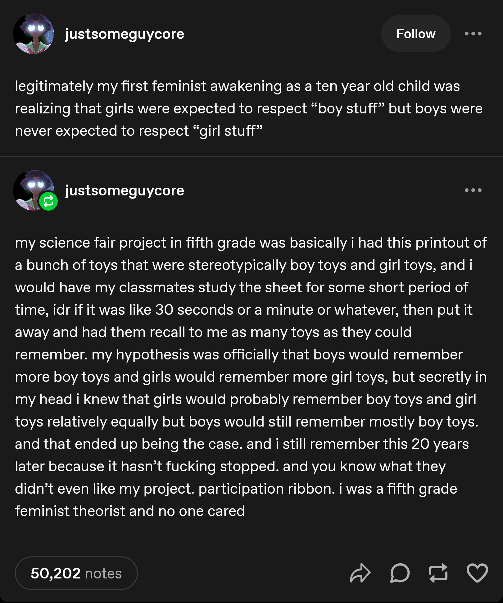Open the reblog's three-dot options menu
The width and height of the screenshot is (503, 603).
(x=473, y=190)
